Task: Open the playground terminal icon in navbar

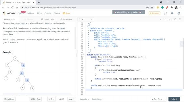Action: tap(165, 13)
